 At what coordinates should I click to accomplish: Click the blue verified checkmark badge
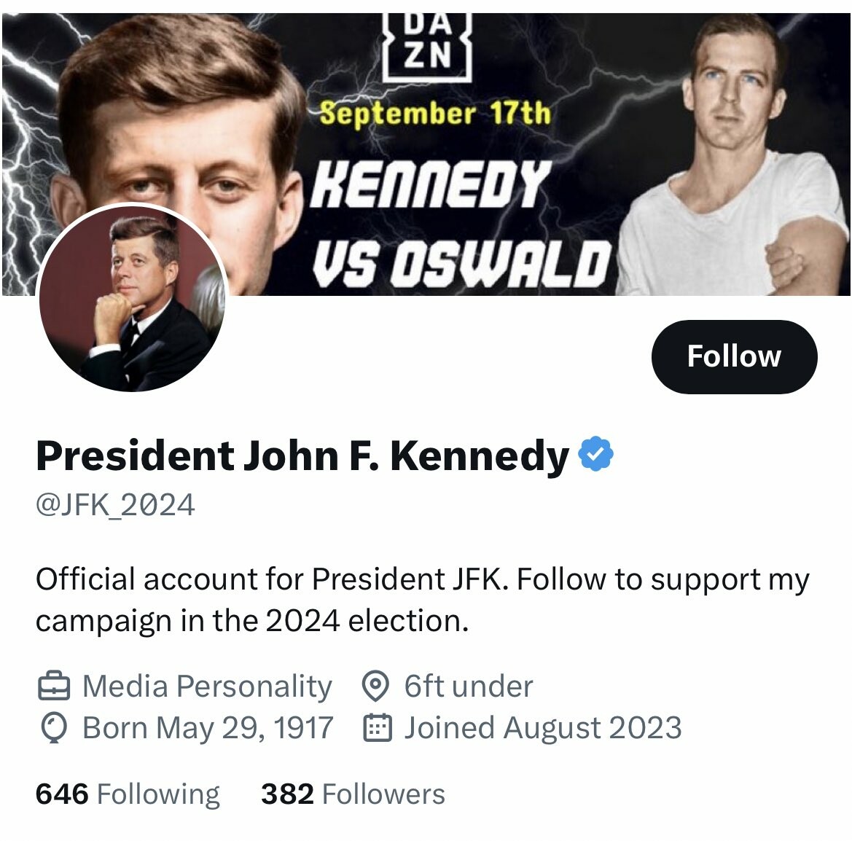coord(595,455)
